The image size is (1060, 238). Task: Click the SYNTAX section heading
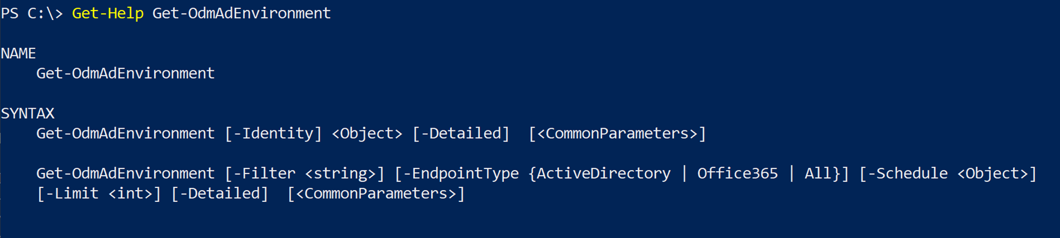point(27,114)
